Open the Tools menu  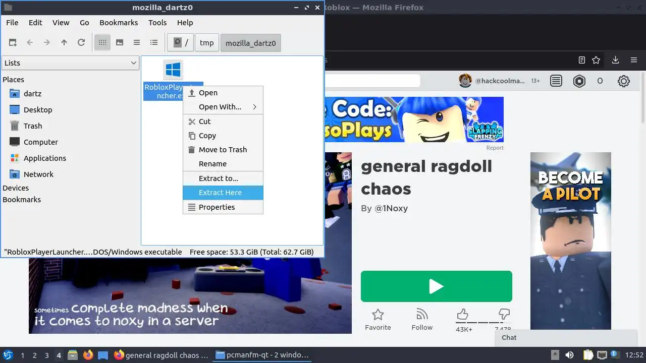[x=157, y=23]
